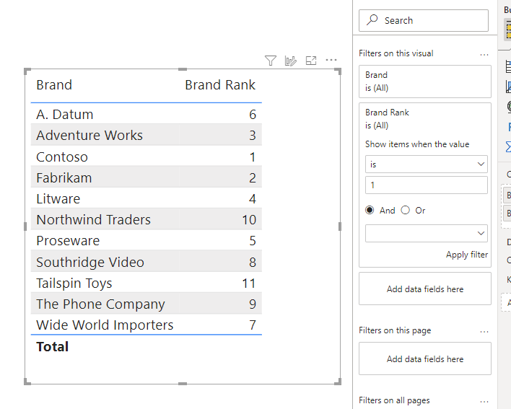Open the empty second condition dropdown
This screenshot has height=409, width=511.
[426, 233]
